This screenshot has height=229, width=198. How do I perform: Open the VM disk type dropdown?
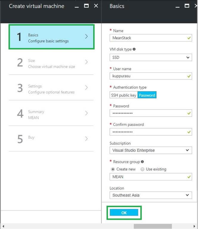click(151, 58)
